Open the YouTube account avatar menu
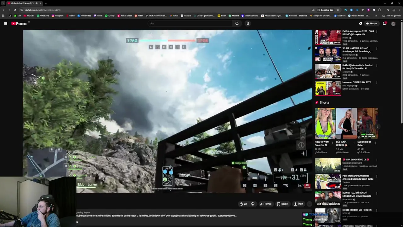 pyautogui.click(x=393, y=23)
